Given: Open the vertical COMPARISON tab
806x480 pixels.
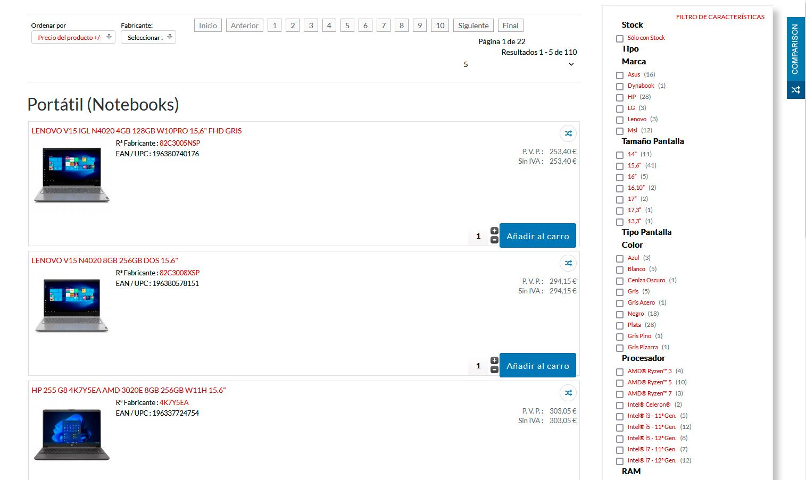Looking at the screenshot, I should (795, 49).
